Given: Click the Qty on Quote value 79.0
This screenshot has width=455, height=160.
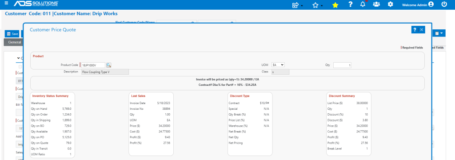Looking at the screenshot, I should [x=68, y=143].
